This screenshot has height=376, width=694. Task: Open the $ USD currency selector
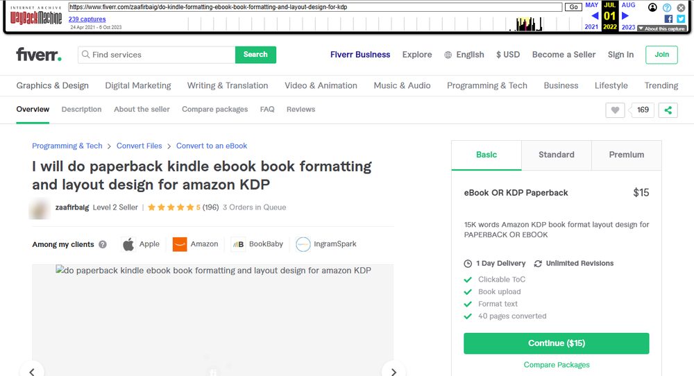[x=508, y=54]
